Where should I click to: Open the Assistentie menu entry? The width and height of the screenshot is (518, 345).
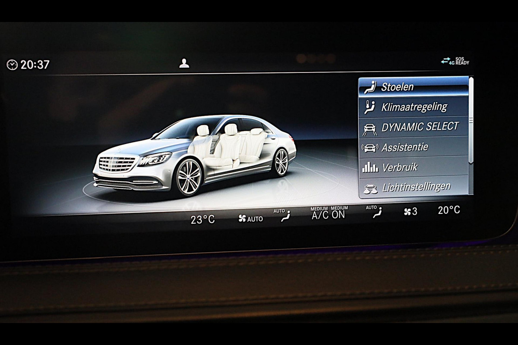click(404, 147)
